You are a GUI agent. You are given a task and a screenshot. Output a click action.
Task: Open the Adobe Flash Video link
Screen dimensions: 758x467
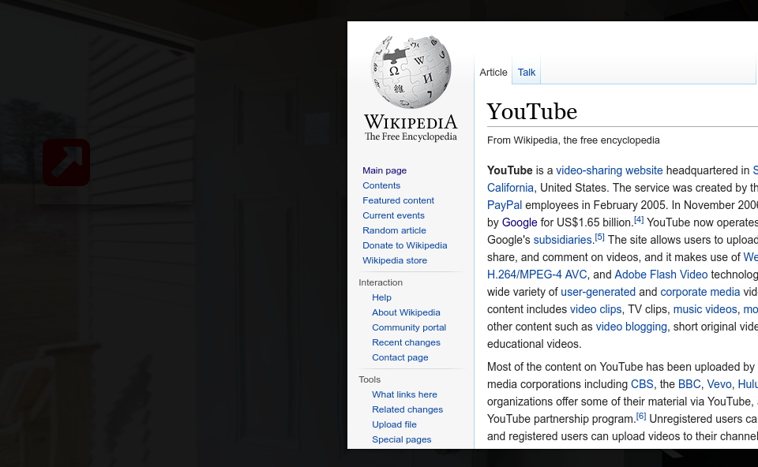[661, 275]
